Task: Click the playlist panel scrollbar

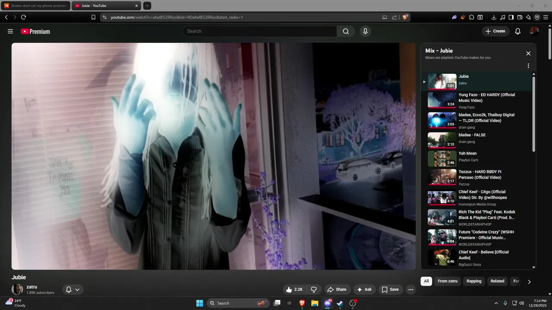Action: point(534,114)
